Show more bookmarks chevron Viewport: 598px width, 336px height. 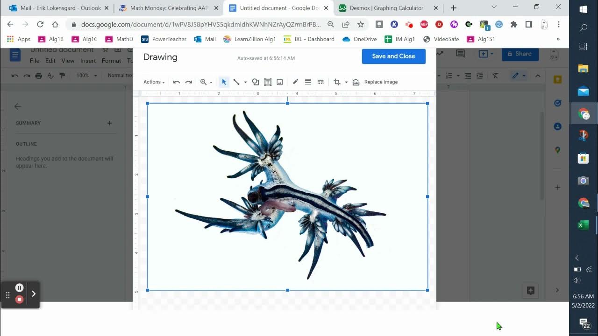558,39
